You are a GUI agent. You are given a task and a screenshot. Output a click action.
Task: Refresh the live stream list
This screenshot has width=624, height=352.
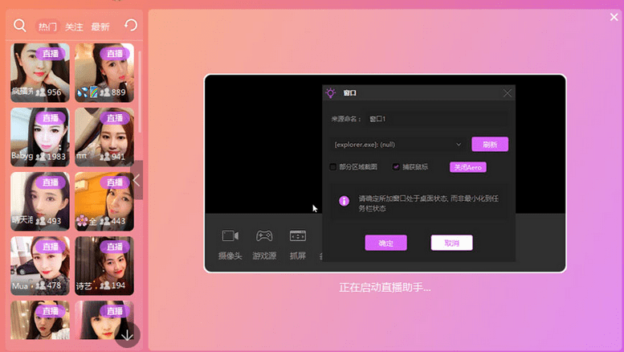131,26
